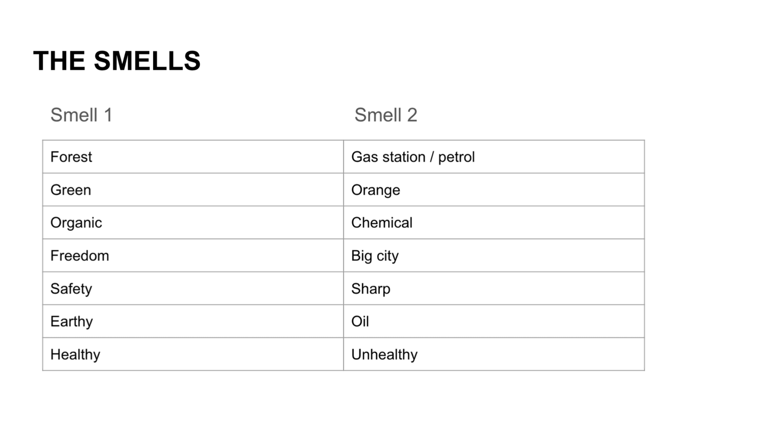Select the Orange cell

click(x=494, y=189)
